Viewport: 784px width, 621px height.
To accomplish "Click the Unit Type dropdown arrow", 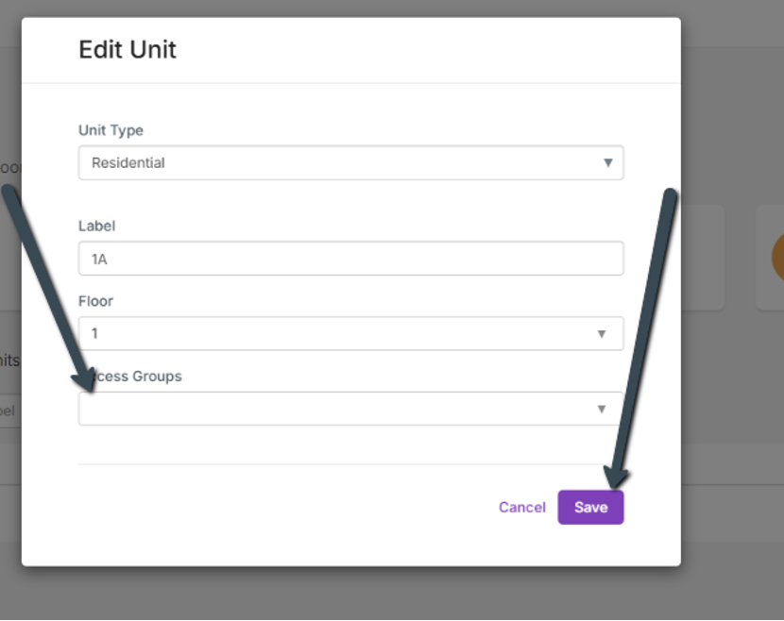I will (608, 162).
